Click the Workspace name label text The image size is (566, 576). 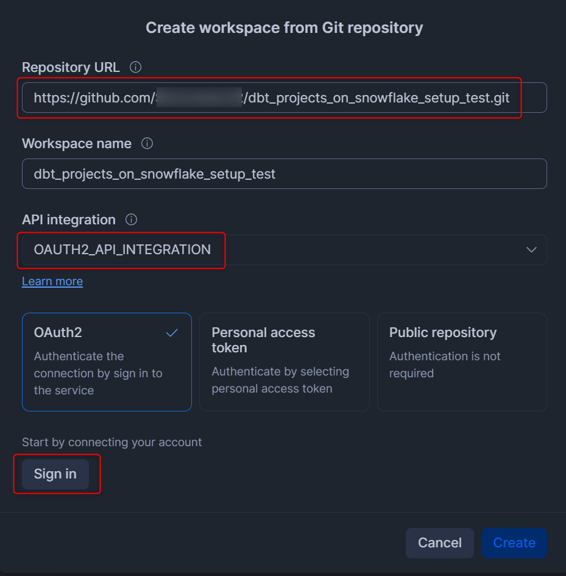pos(77,144)
